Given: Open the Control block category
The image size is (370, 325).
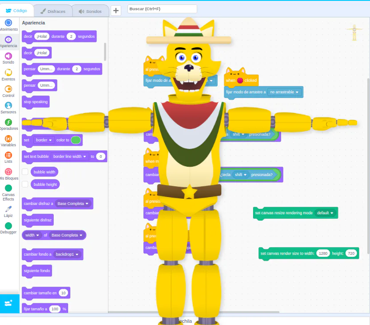Looking at the screenshot, I should [8, 92].
